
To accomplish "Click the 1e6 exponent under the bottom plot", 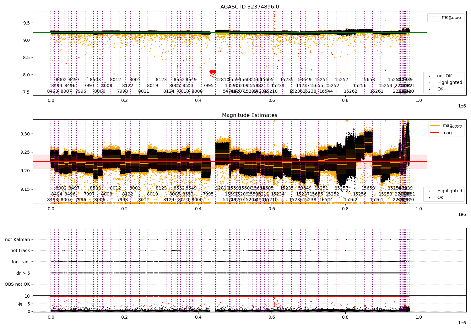I will pyautogui.click(x=462, y=323).
